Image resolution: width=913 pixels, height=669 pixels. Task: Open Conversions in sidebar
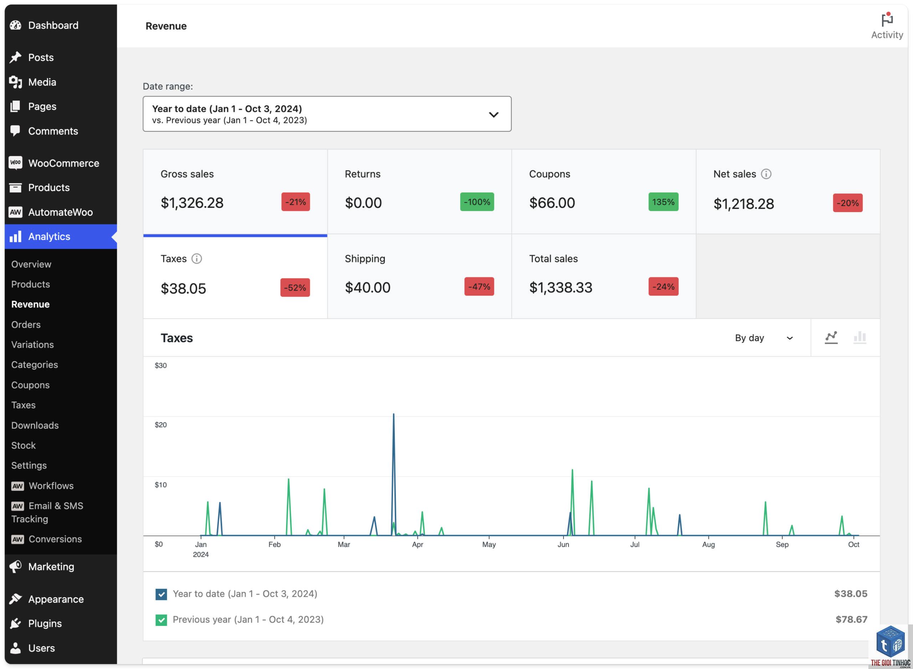tap(55, 539)
